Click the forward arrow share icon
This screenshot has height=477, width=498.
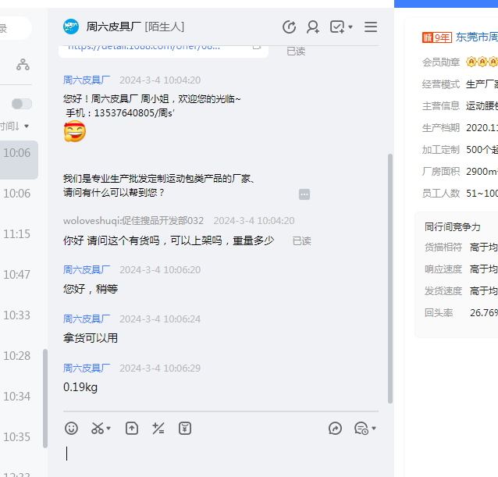pos(336,428)
